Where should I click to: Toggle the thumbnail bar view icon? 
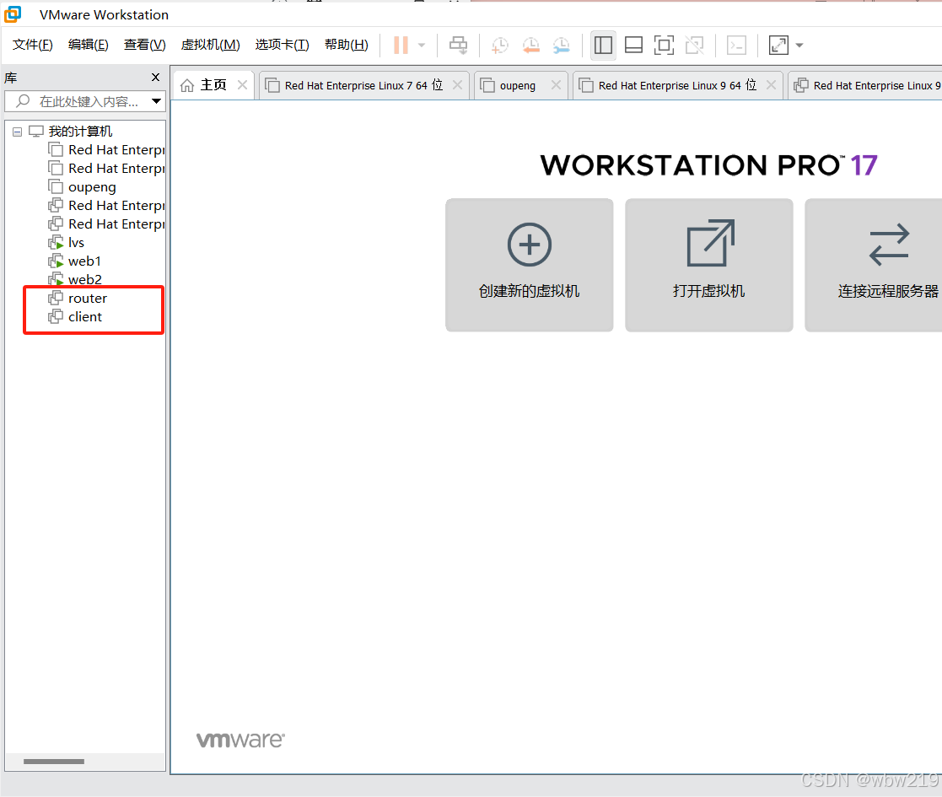634,45
